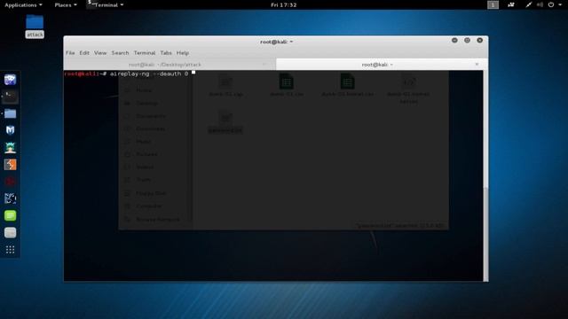Click the network connection icon in tray

coord(529,4)
